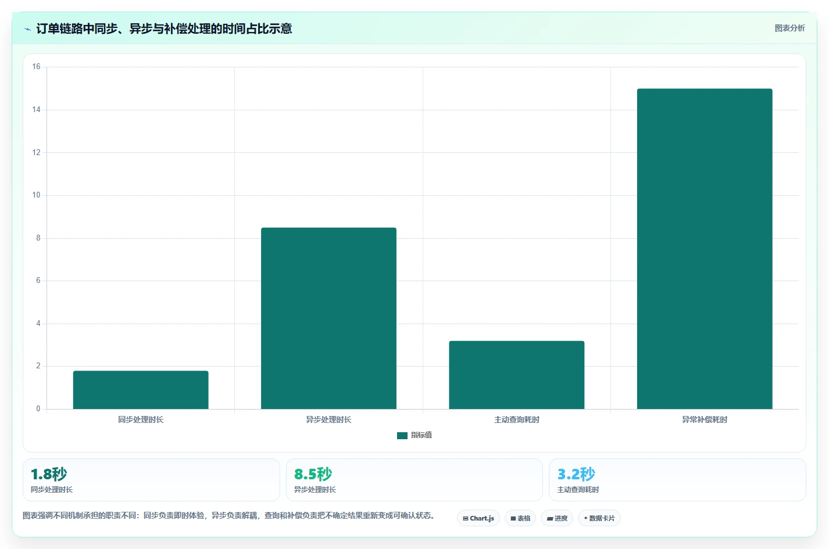Screen dimensions: 829x549
Task: Click the y-axis value 8
Action: point(38,238)
